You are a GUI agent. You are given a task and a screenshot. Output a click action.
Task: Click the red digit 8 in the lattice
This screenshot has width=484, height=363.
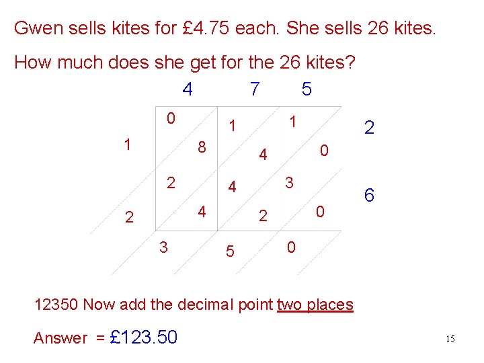point(201,147)
